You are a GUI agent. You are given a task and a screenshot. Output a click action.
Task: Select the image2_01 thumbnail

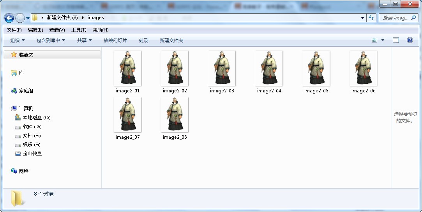click(x=127, y=68)
